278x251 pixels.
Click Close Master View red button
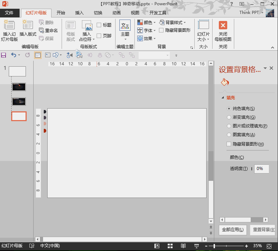click(223, 25)
